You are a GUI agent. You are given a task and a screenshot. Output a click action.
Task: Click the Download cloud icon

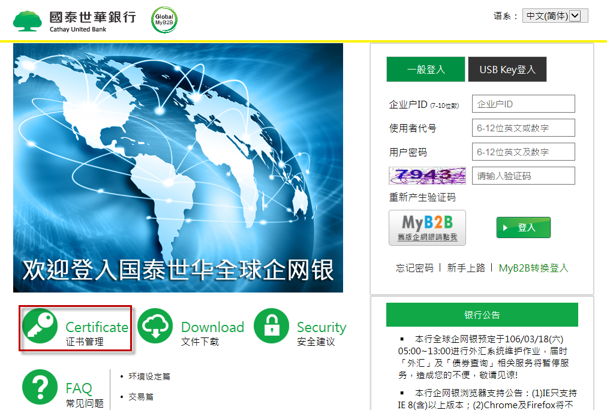(x=155, y=325)
